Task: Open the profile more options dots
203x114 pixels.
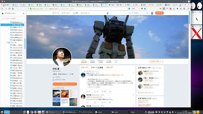Action: click(162, 61)
